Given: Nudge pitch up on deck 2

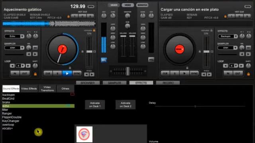Looking at the screenshot, I should (x=209, y=74).
